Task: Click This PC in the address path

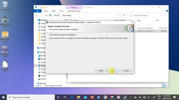Action: click(57, 16)
